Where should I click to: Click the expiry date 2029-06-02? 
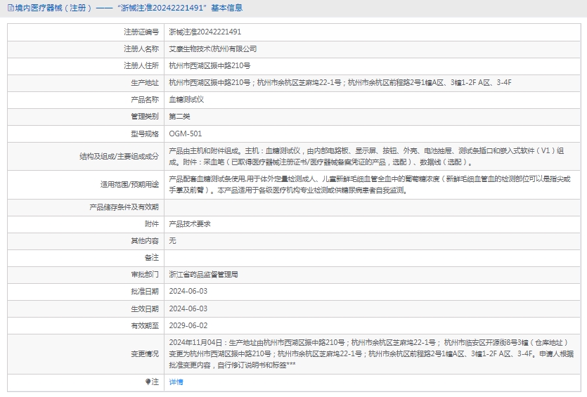pos(188,325)
